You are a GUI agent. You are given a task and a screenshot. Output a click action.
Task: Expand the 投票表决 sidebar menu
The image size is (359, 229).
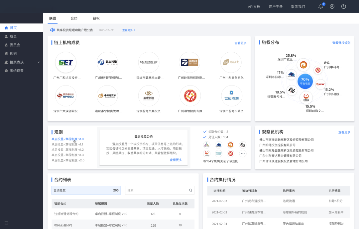click(22, 62)
